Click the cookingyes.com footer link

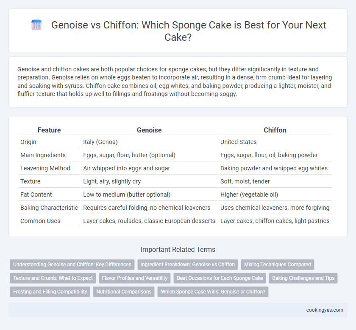tap(325, 310)
